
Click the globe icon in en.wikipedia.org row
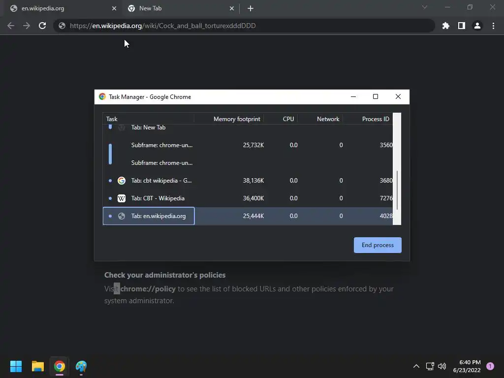pyautogui.click(x=122, y=216)
